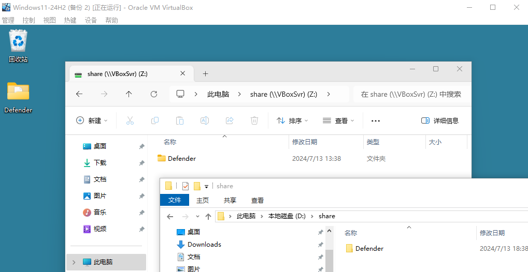Screen dimensions: 528x272
Task: Open 文档 in Z: window sidebar
Action: pos(95,179)
